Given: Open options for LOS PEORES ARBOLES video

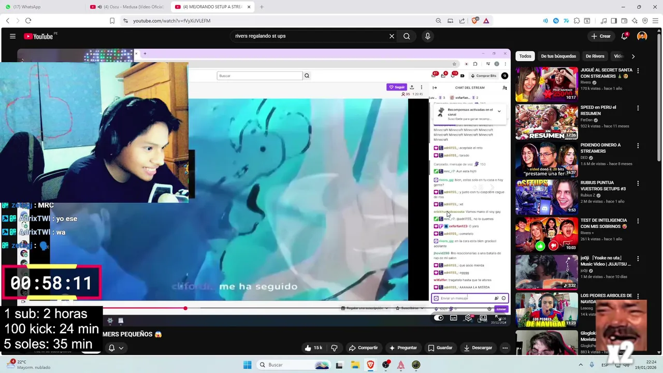Looking at the screenshot, I should [638, 296].
